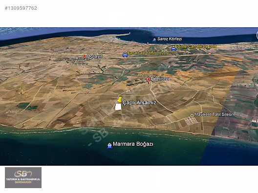Click the red Demirtepe location pin
The image size is (258, 193).
coord(148,80)
